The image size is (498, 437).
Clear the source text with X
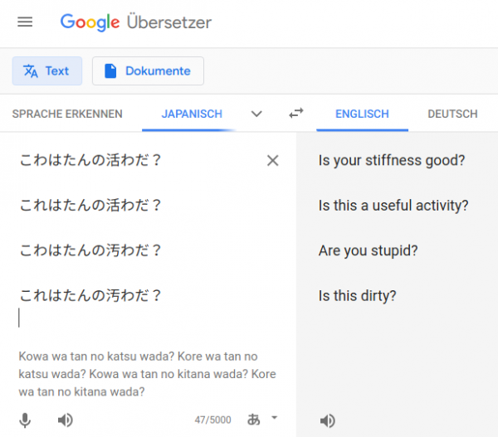(x=273, y=161)
